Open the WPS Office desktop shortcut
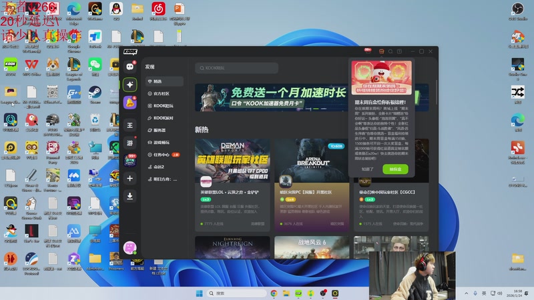Screen dimensions: 534x300 tap(31, 67)
